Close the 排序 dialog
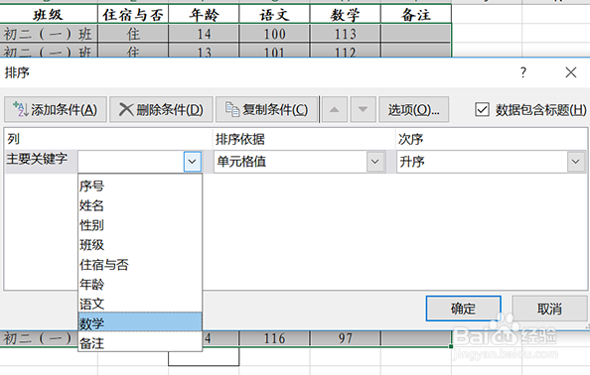Viewport: 590px width, 375px height. point(571,72)
